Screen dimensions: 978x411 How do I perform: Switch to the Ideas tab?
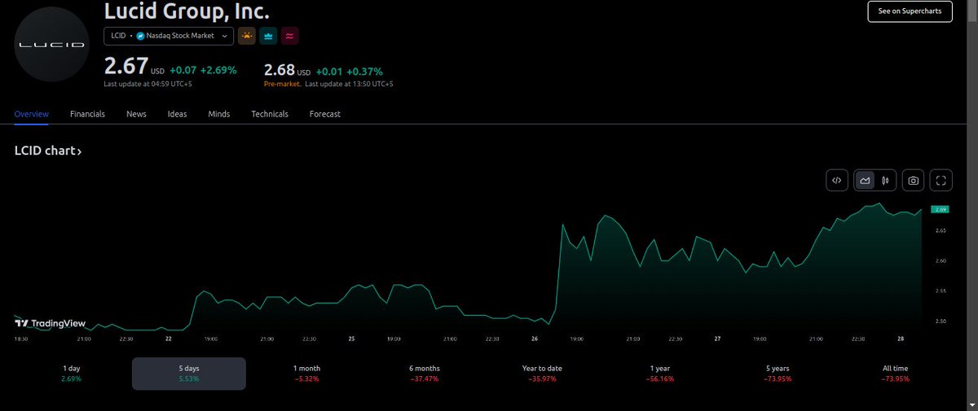tap(177, 114)
